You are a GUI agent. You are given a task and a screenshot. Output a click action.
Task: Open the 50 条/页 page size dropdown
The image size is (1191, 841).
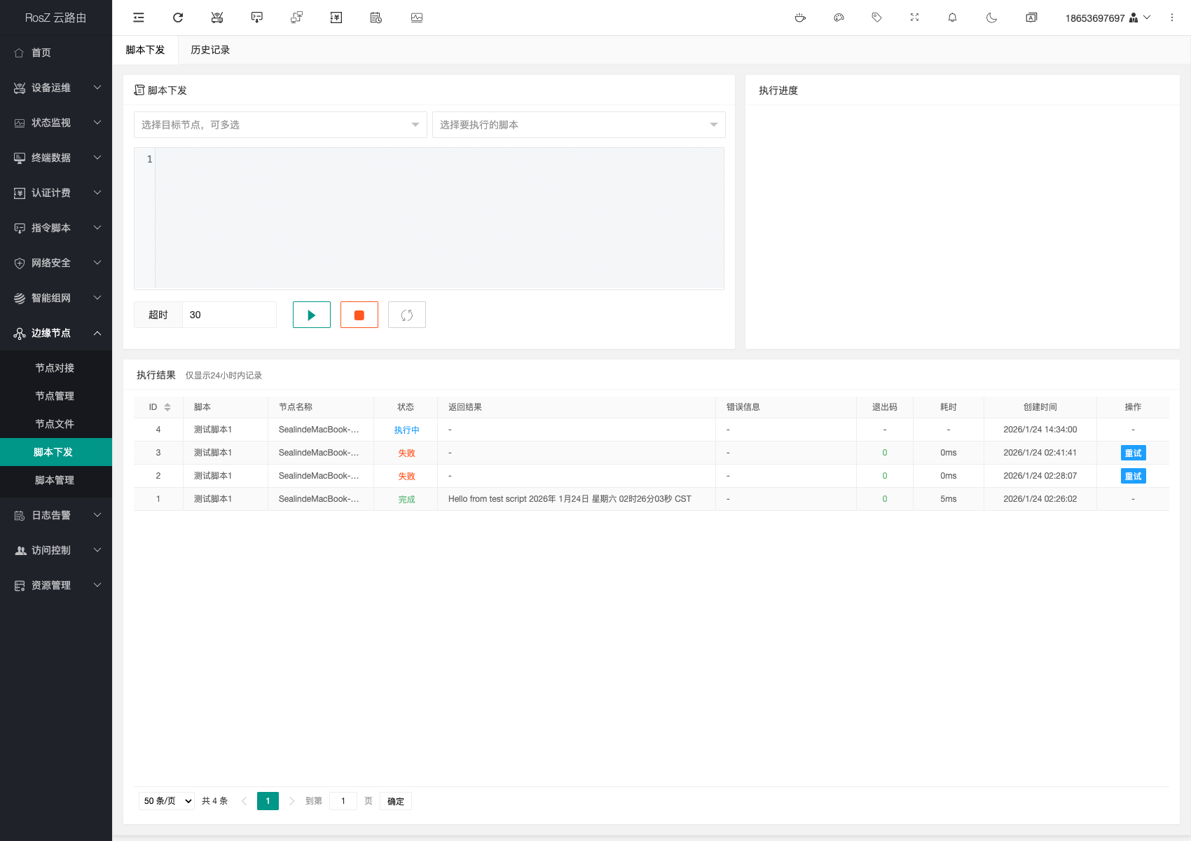pyautogui.click(x=167, y=801)
